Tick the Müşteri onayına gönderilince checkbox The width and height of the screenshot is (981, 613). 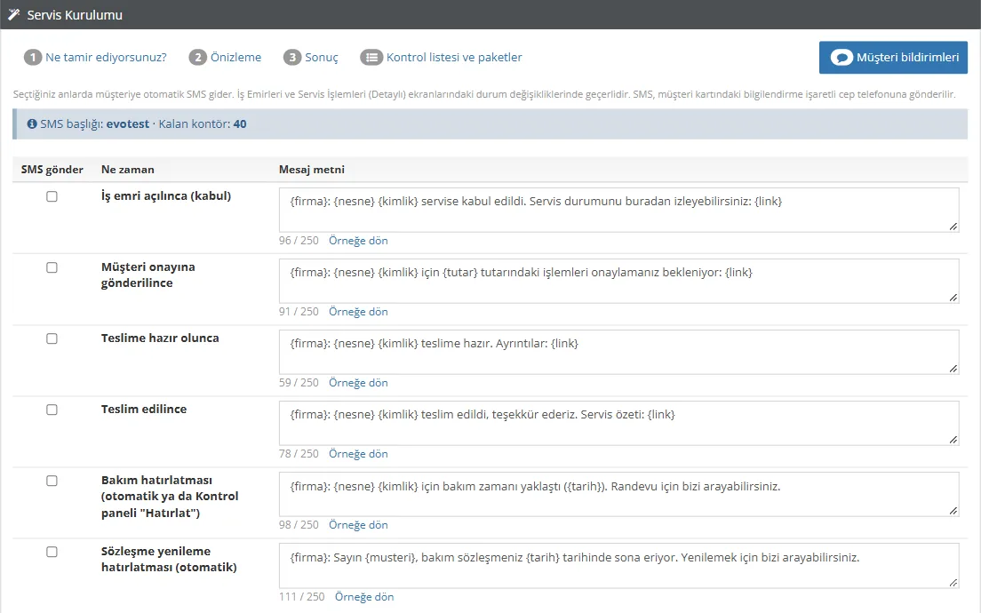click(x=52, y=267)
